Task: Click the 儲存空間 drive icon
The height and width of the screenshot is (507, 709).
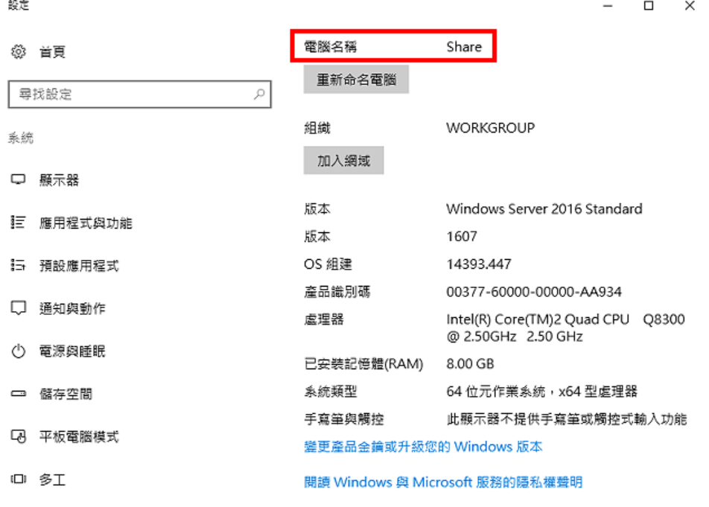Action: [x=19, y=394]
